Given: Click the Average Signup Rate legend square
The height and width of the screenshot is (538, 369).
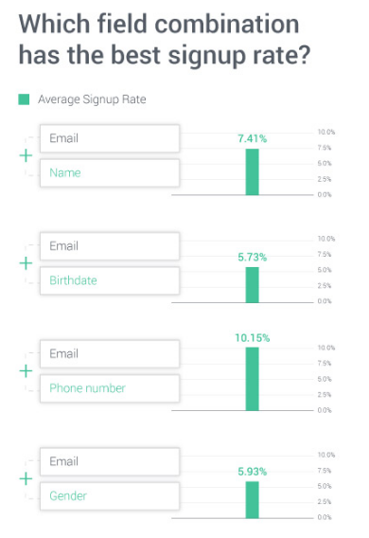Looking at the screenshot, I should coord(24,99).
